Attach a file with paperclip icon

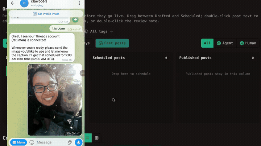click(70, 142)
